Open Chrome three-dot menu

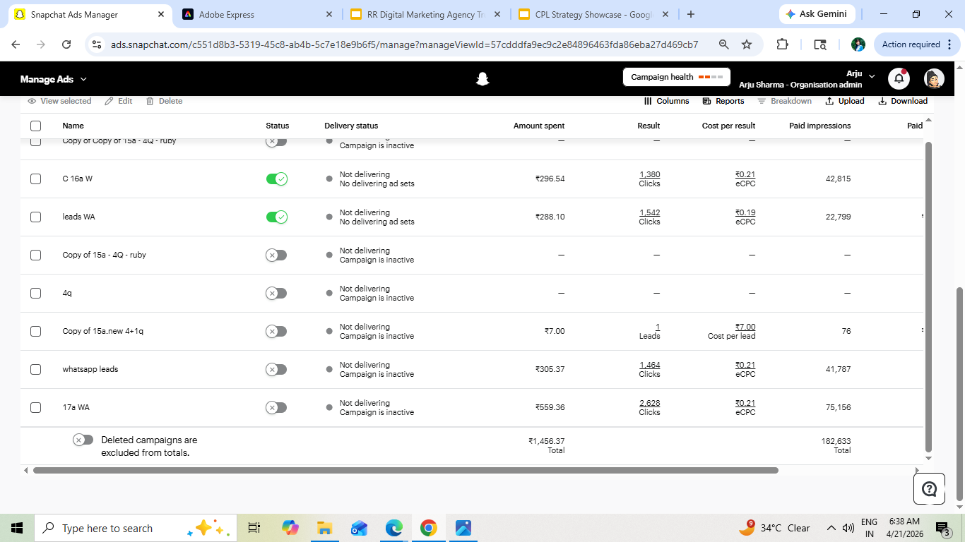tap(949, 44)
